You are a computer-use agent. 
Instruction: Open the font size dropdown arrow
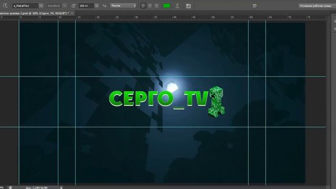tap(97, 6)
